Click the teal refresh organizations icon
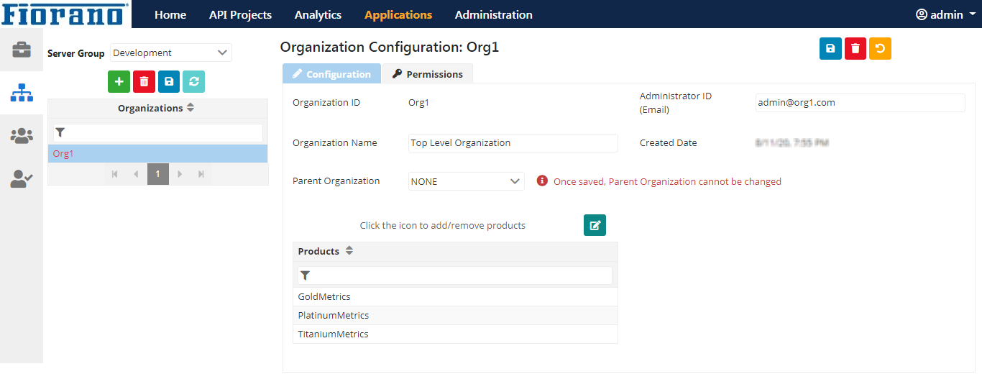The width and height of the screenshot is (982, 392). [x=193, y=82]
